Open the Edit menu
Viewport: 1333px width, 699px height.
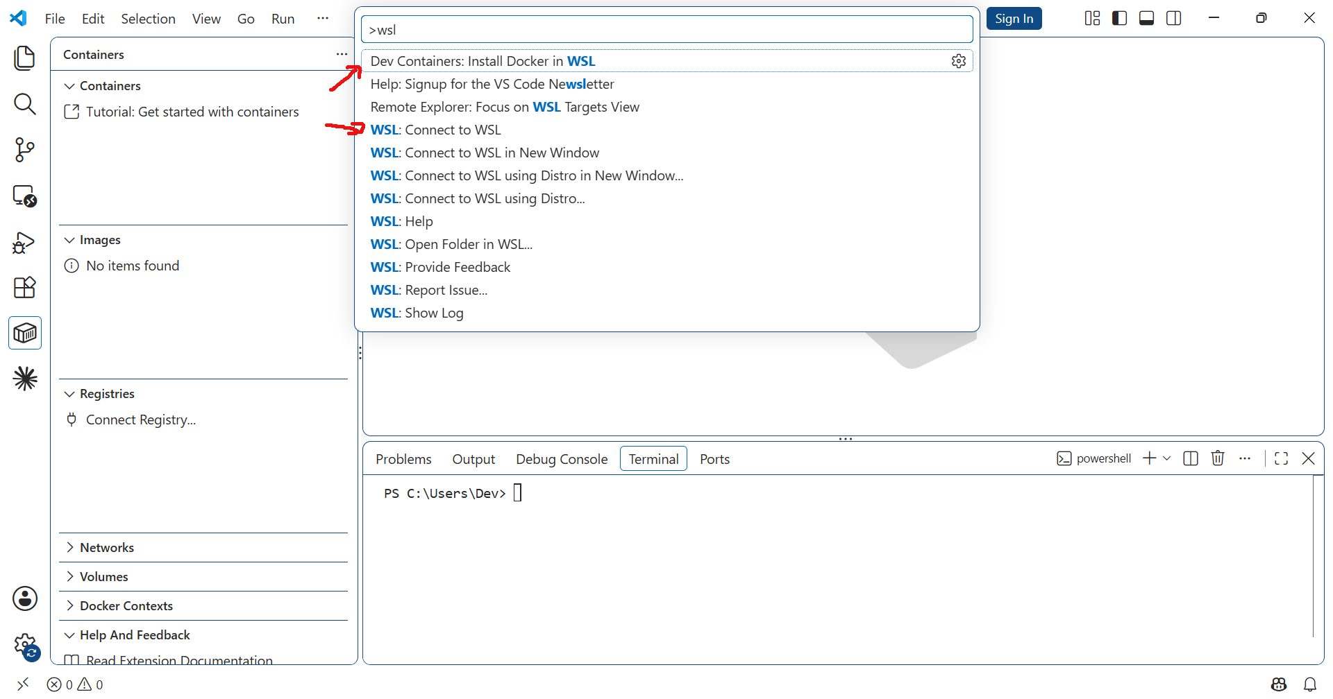(93, 19)
